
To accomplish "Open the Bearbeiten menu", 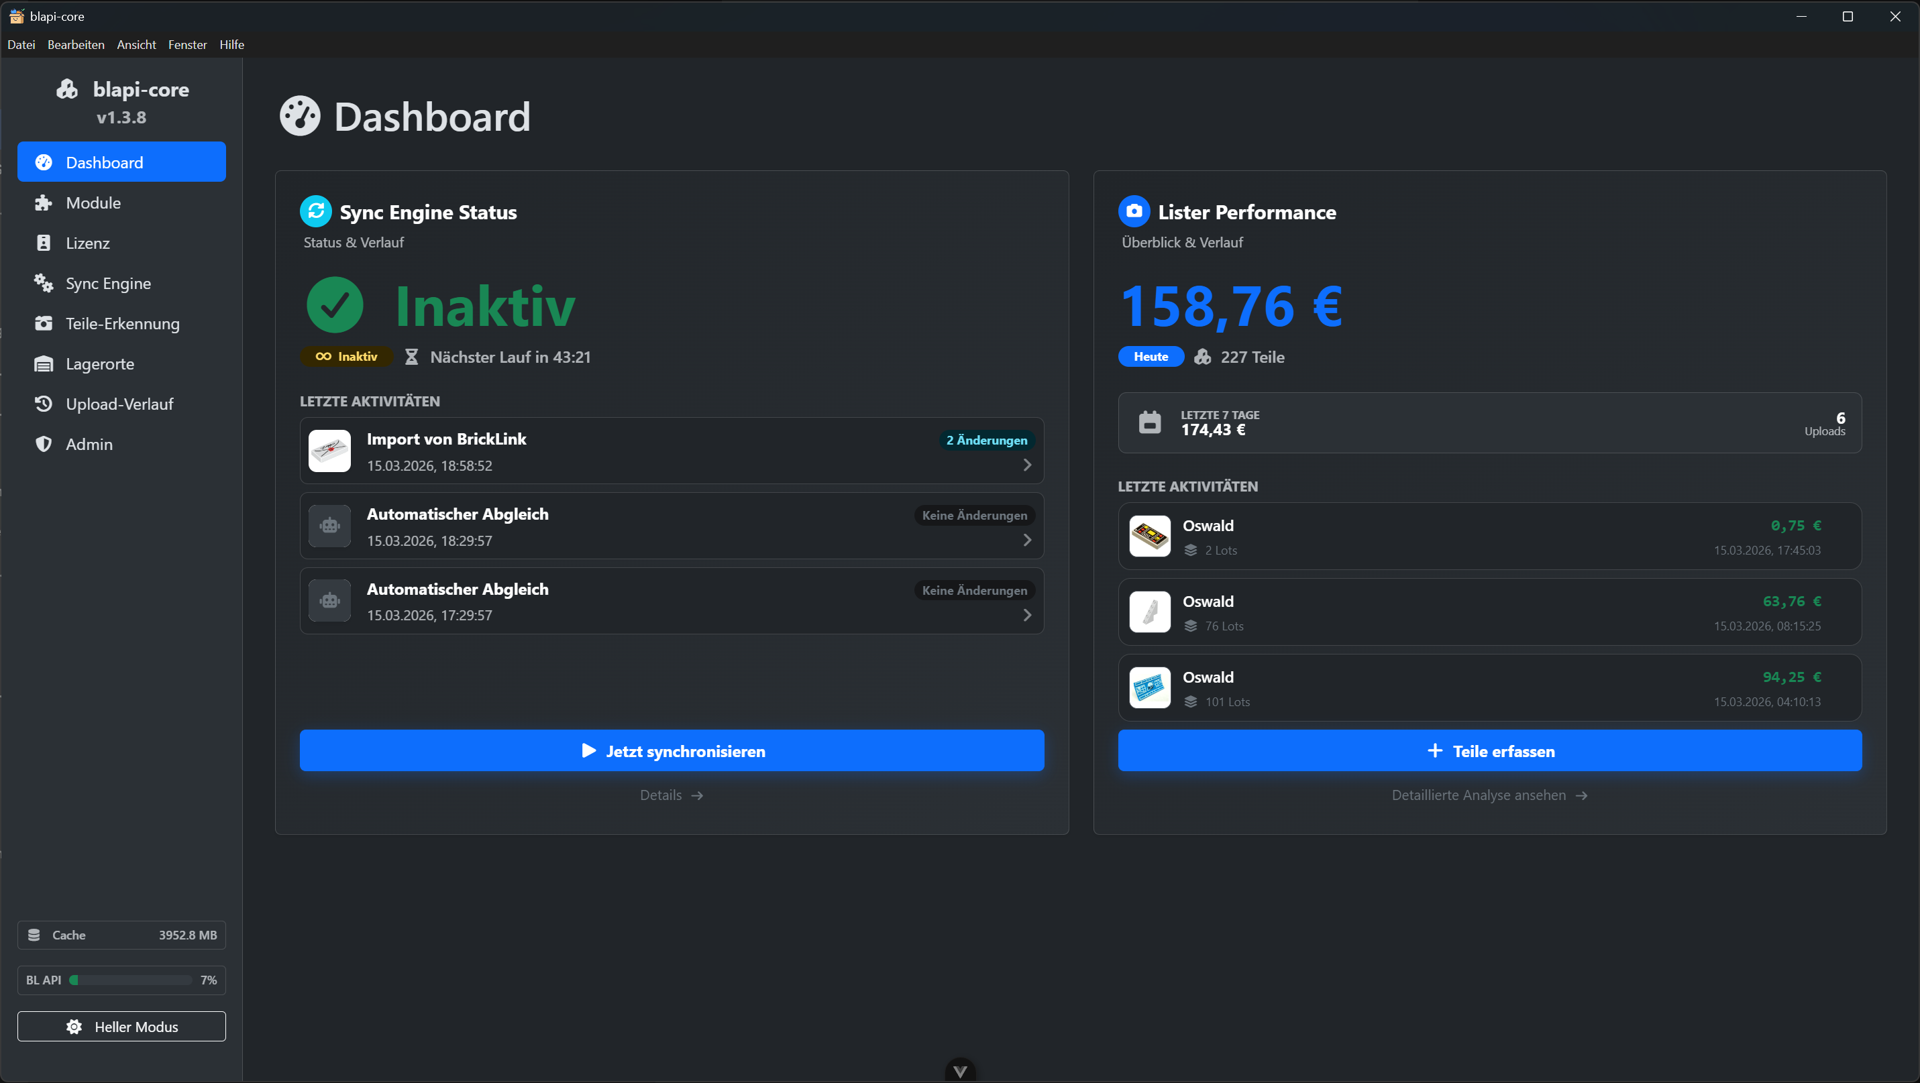I will point(76,45).
